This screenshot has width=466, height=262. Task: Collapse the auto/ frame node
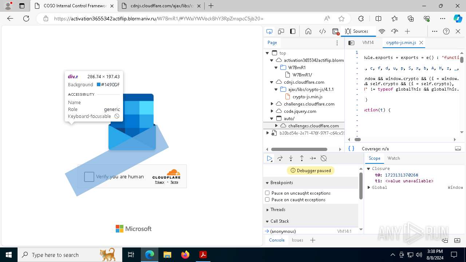coord(272,119)
